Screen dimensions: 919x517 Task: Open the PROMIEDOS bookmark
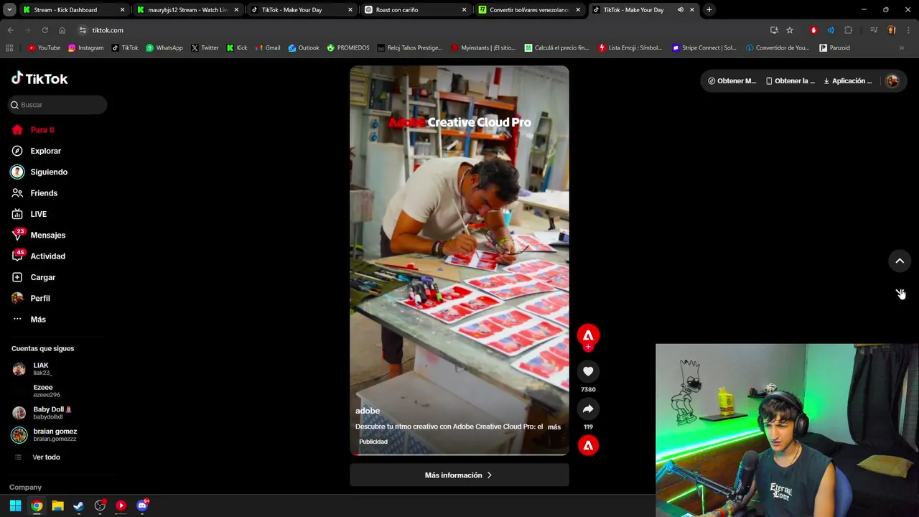[348, 48]
